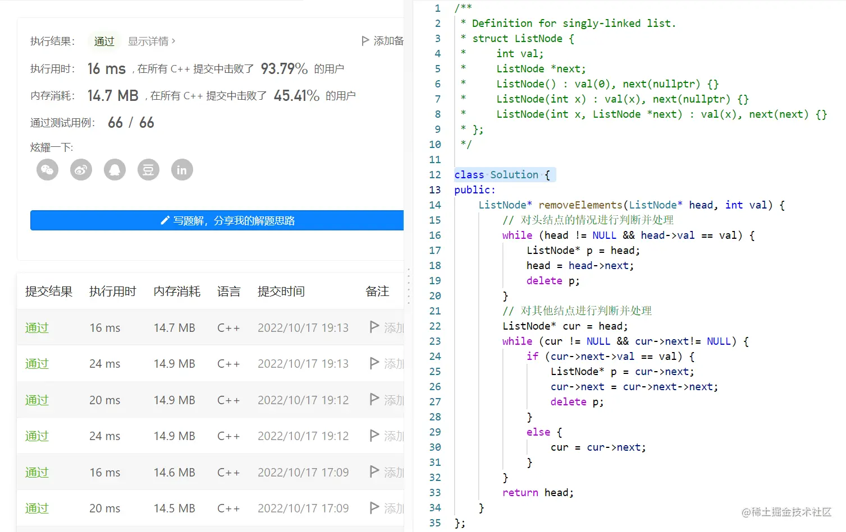
Task: Add note flag for 20 ms 19:12 submission
Action: (374, 399)
